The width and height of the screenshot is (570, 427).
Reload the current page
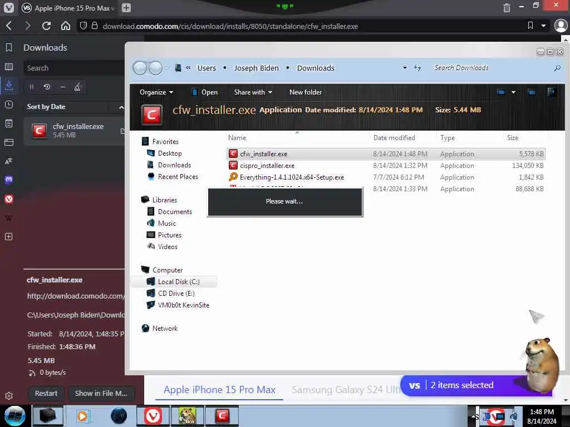(46, 26)
